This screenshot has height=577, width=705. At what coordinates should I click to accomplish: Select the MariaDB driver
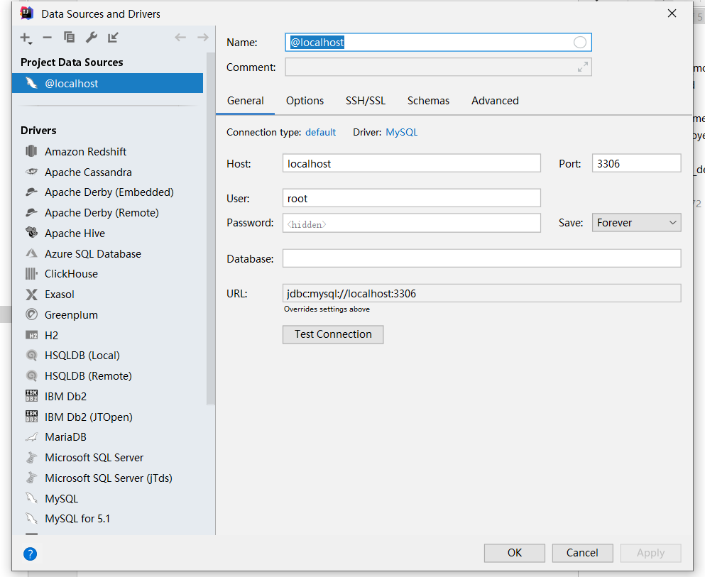coord(65,437)
